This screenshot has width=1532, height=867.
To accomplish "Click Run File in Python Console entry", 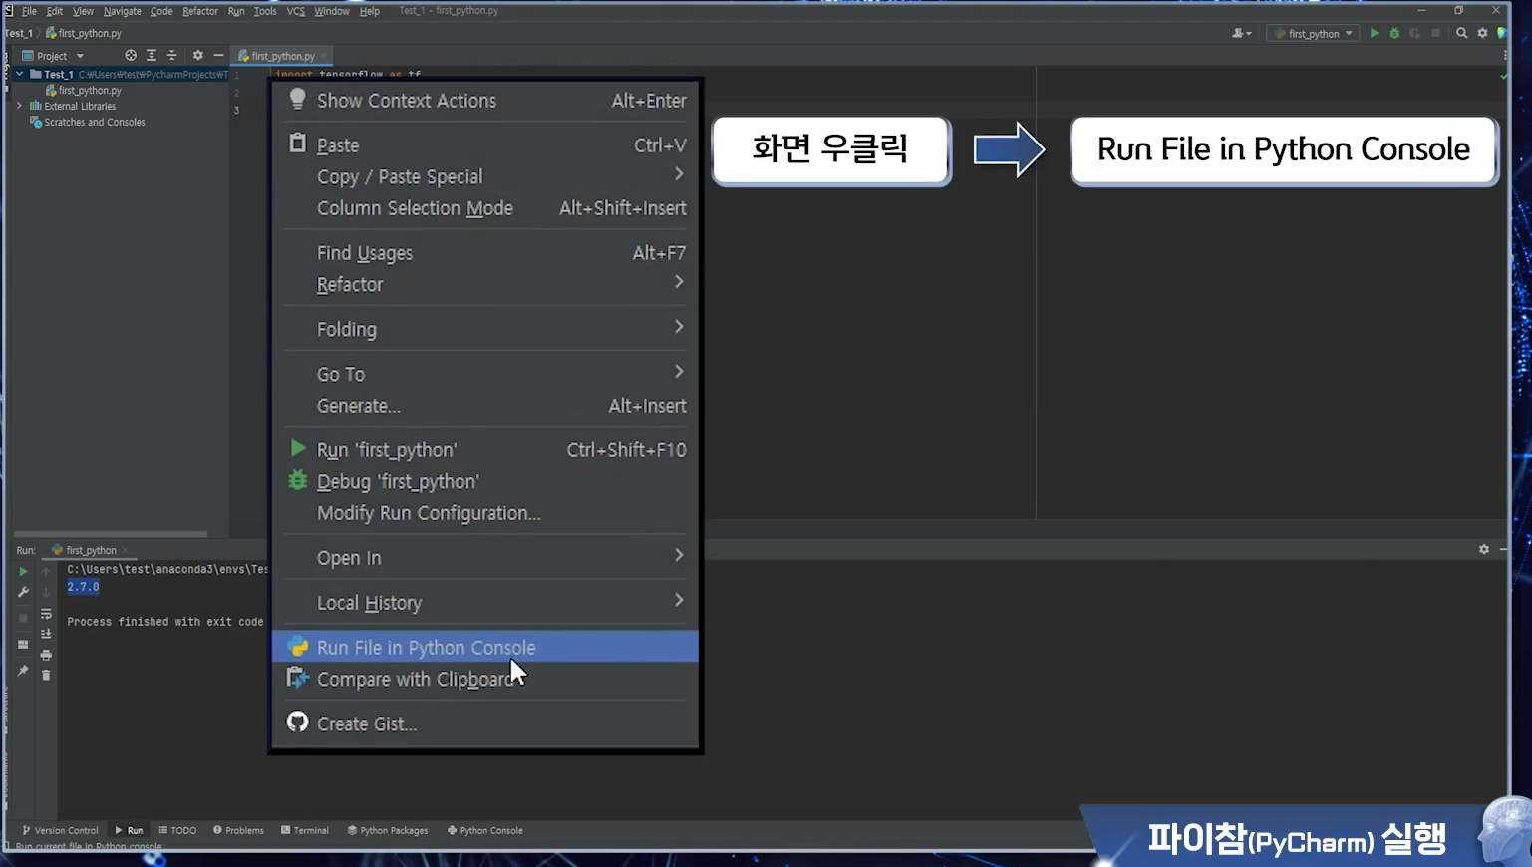I will tap(484, 647).
